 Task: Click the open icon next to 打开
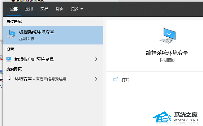[116, 79]
